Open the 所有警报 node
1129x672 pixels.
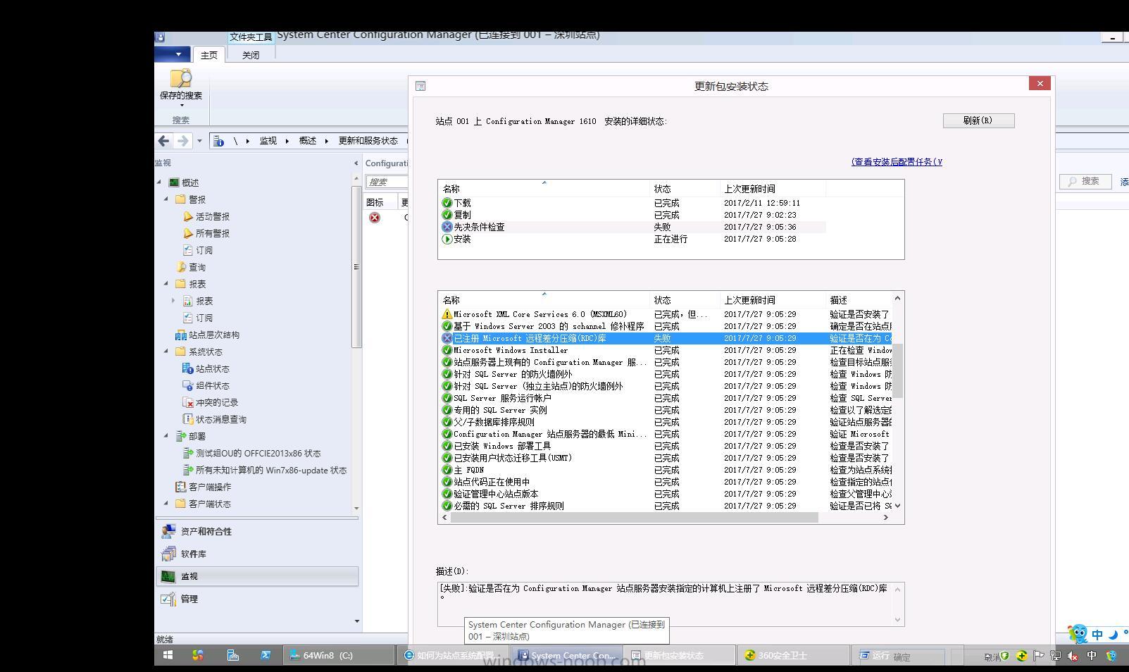pyautogui.click(x=212, y=233)
